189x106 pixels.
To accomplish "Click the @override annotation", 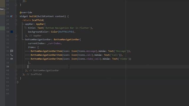I will point(26,12).
